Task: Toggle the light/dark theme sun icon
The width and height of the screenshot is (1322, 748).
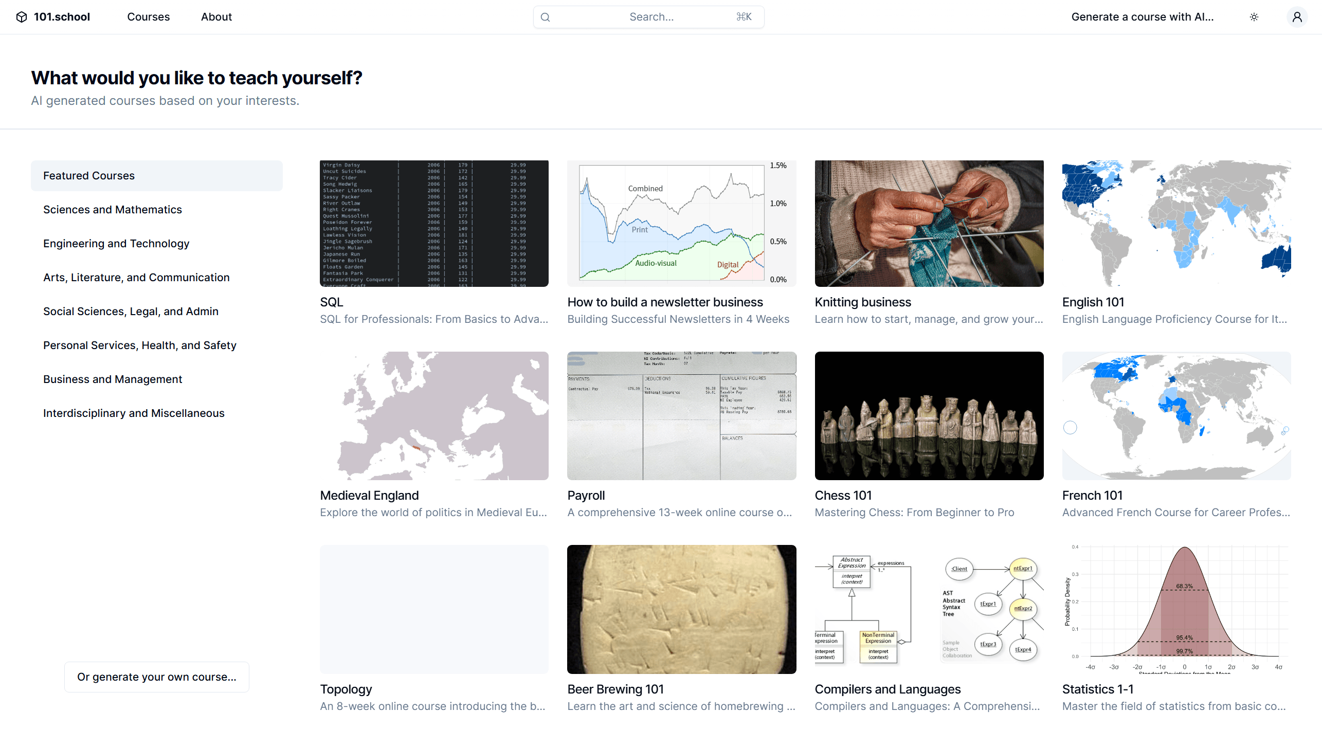Action: click(x=1254, y=17)
